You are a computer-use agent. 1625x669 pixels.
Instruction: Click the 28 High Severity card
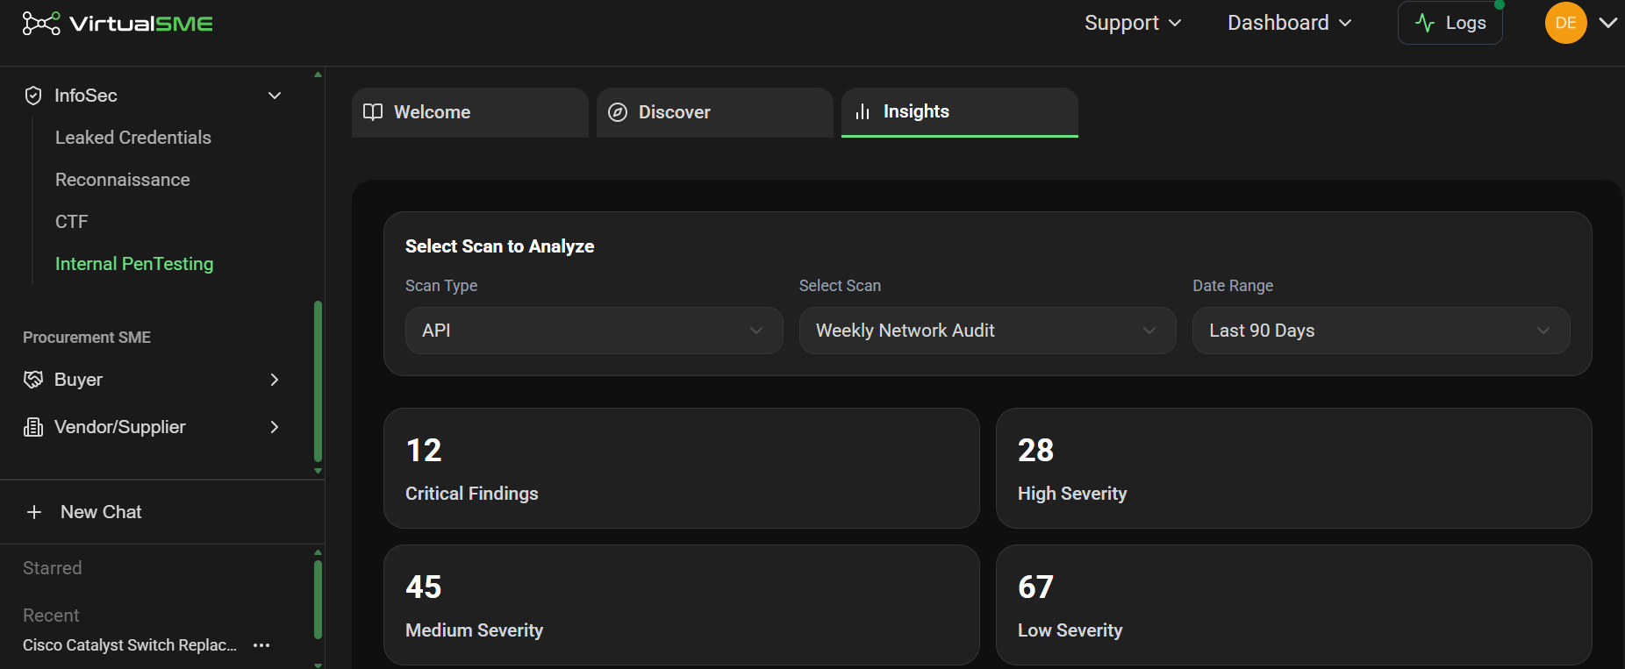(x=1294, y=468)
